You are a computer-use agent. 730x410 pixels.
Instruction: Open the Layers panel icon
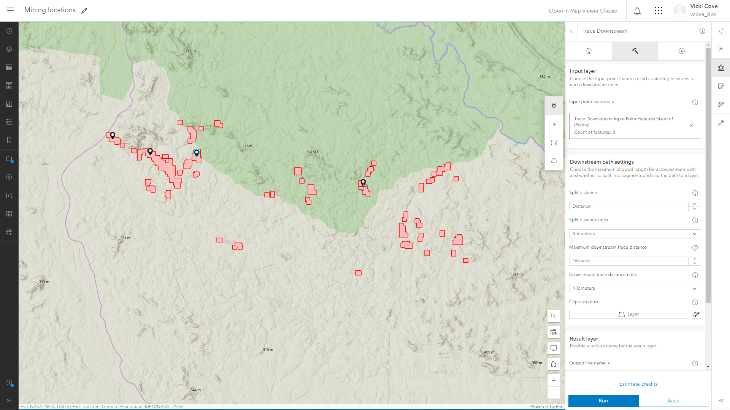click(9, 49)
